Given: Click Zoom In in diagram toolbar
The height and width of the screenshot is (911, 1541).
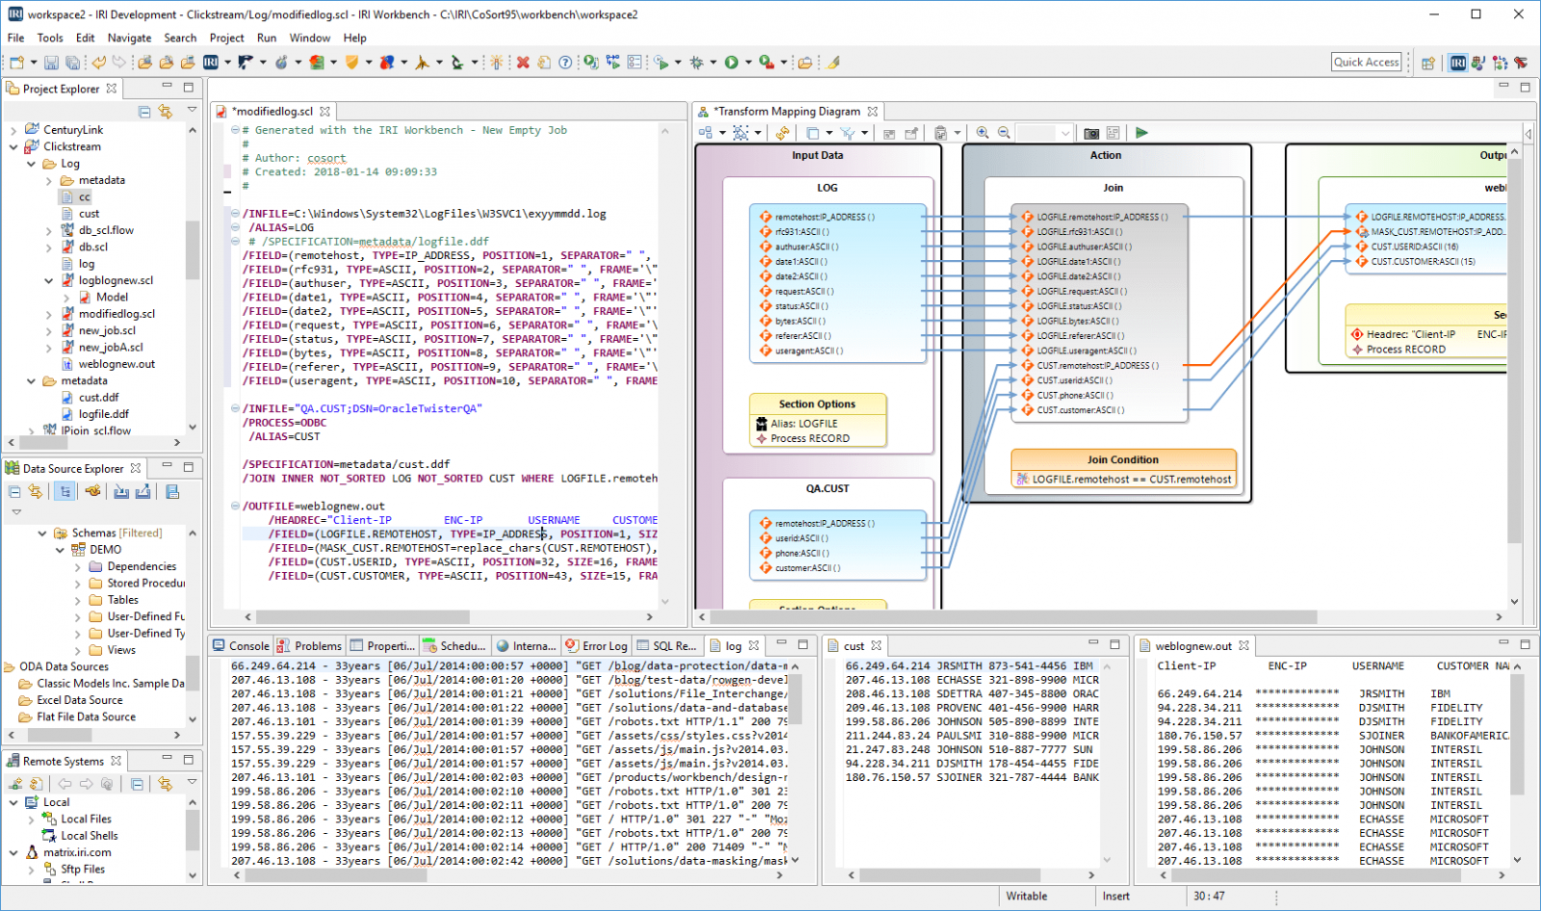Looking at the screenshot, I should pyautogui.click(x=982, y=133).
